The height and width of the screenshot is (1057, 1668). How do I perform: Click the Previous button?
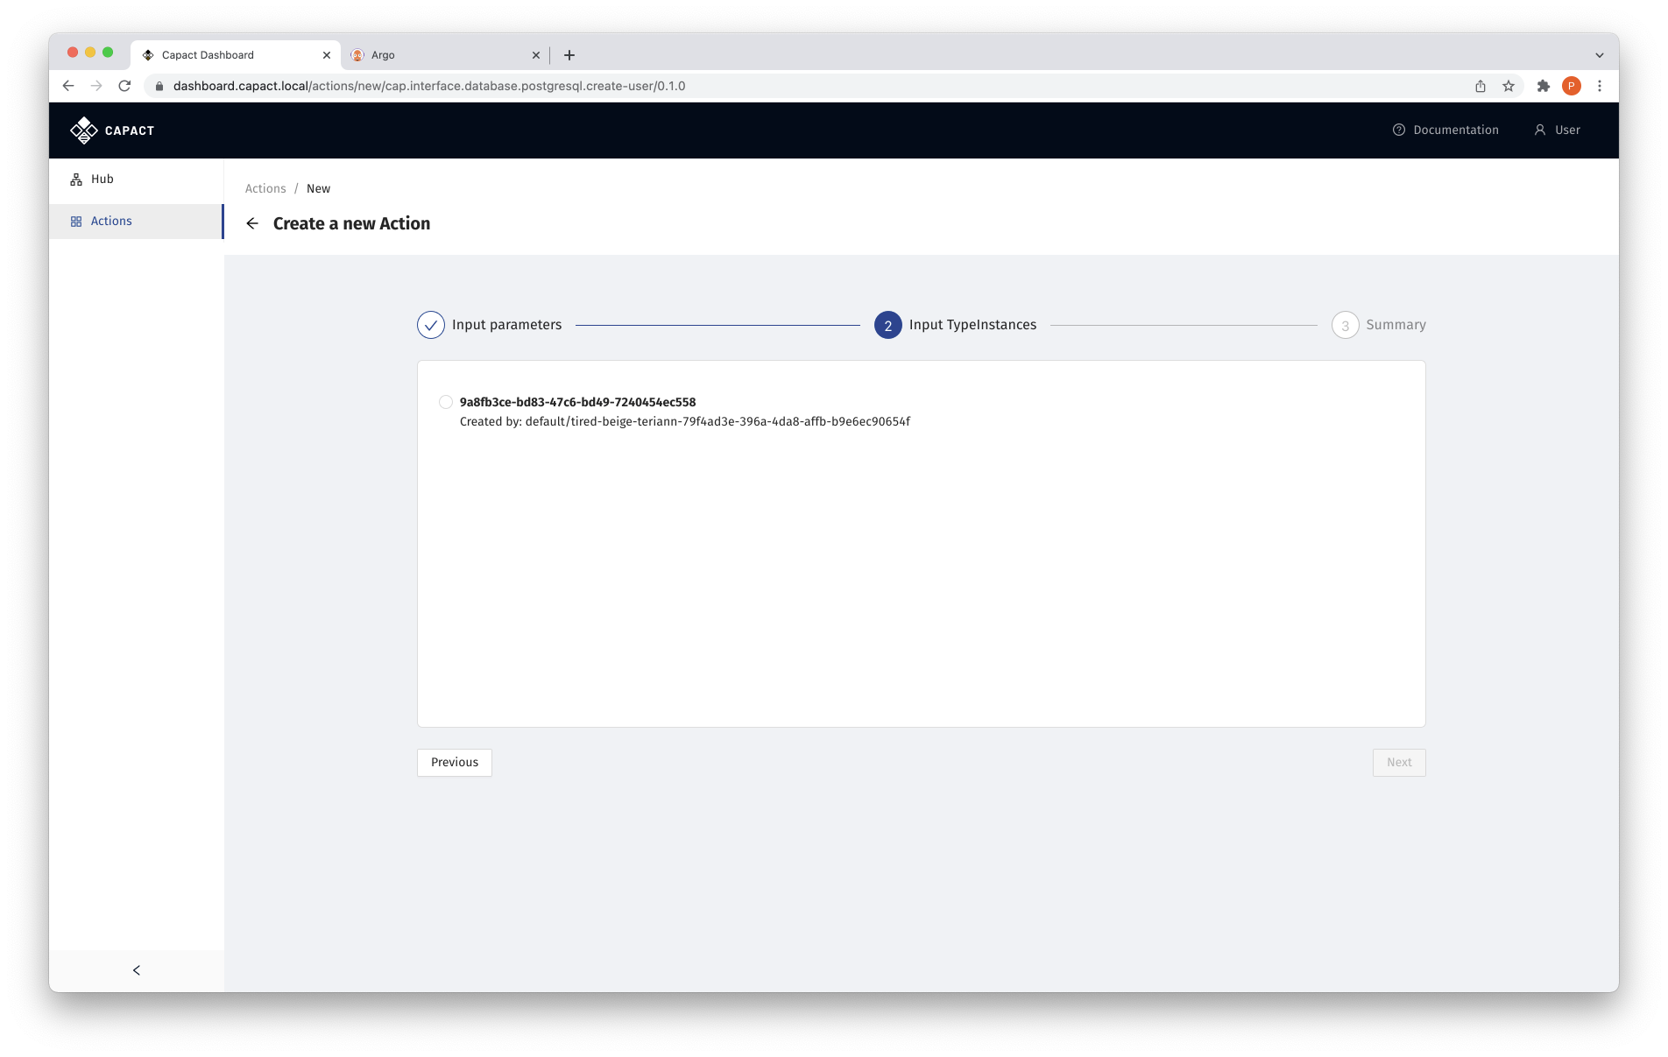(455, 763)
